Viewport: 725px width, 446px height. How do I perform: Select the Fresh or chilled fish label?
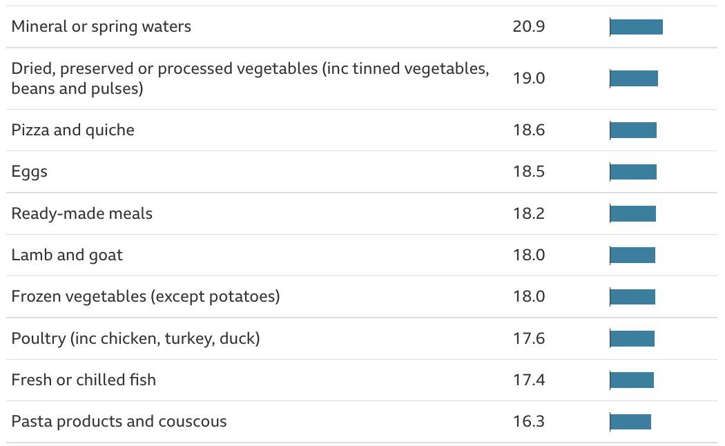[x=84, y=380]
